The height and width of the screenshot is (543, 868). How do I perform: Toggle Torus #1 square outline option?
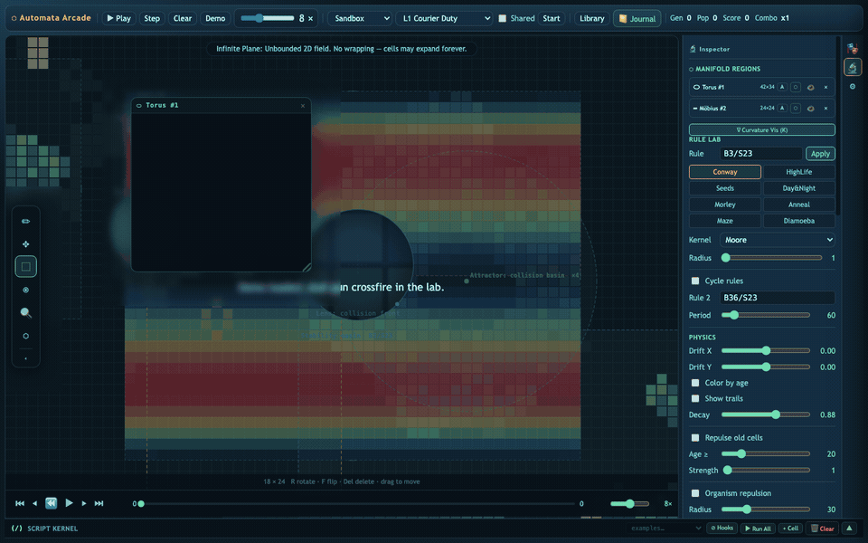coord(796,87)
